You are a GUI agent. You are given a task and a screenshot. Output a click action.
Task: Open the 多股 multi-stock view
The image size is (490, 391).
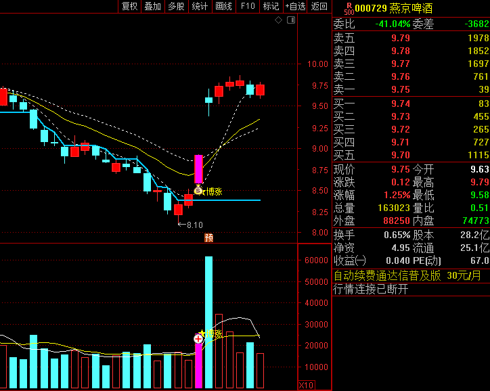[x=176, y=6]
